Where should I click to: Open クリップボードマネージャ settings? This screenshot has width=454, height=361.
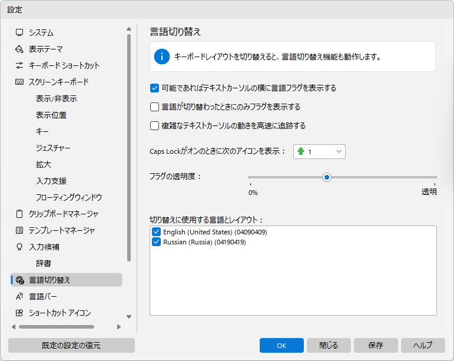tap(64, 214)
